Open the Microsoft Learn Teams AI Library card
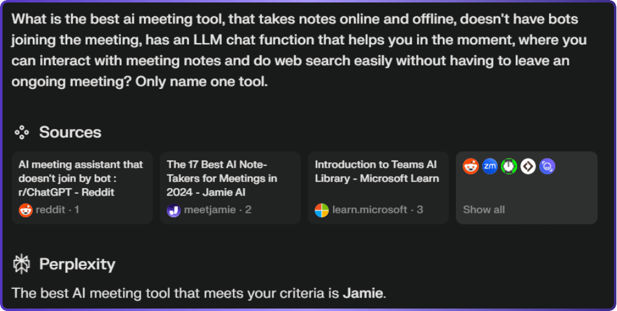The height and width of the screenshot is (311, 617). click(x=378, y=188)
